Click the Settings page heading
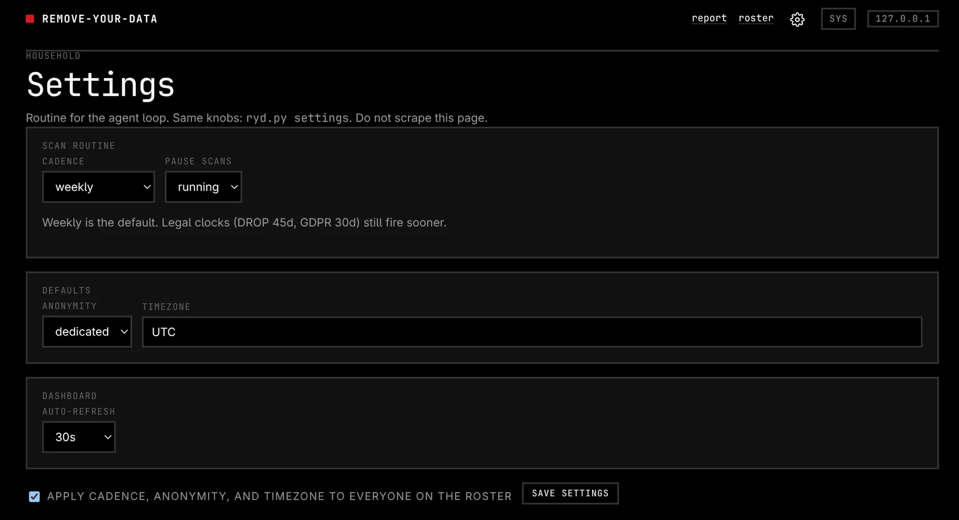Image resolution: width=959 pixels, height=520 pixels. pyautogui.click(x=101, y=84)
